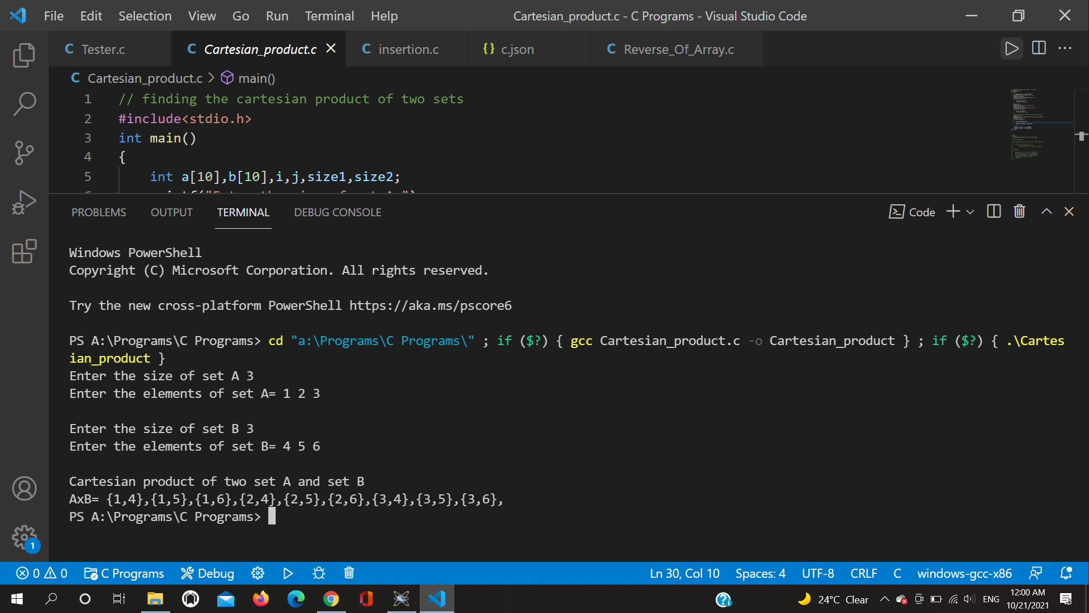The image size is (1089, 613).
Task: Open the Terminal menu in menu bar
Action: tap(329, 16)
